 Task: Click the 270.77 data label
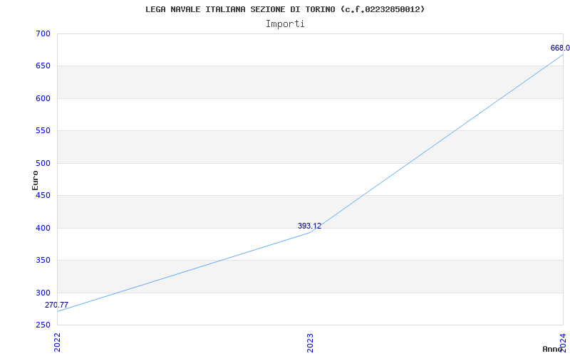tap(56, 305)
